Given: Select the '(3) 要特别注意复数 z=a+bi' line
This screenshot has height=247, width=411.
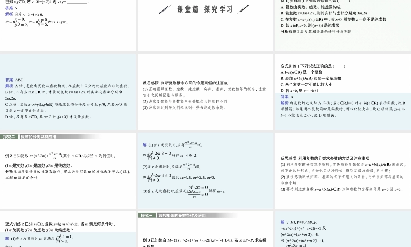Looking at the screenshot, I should coord(341,189).
